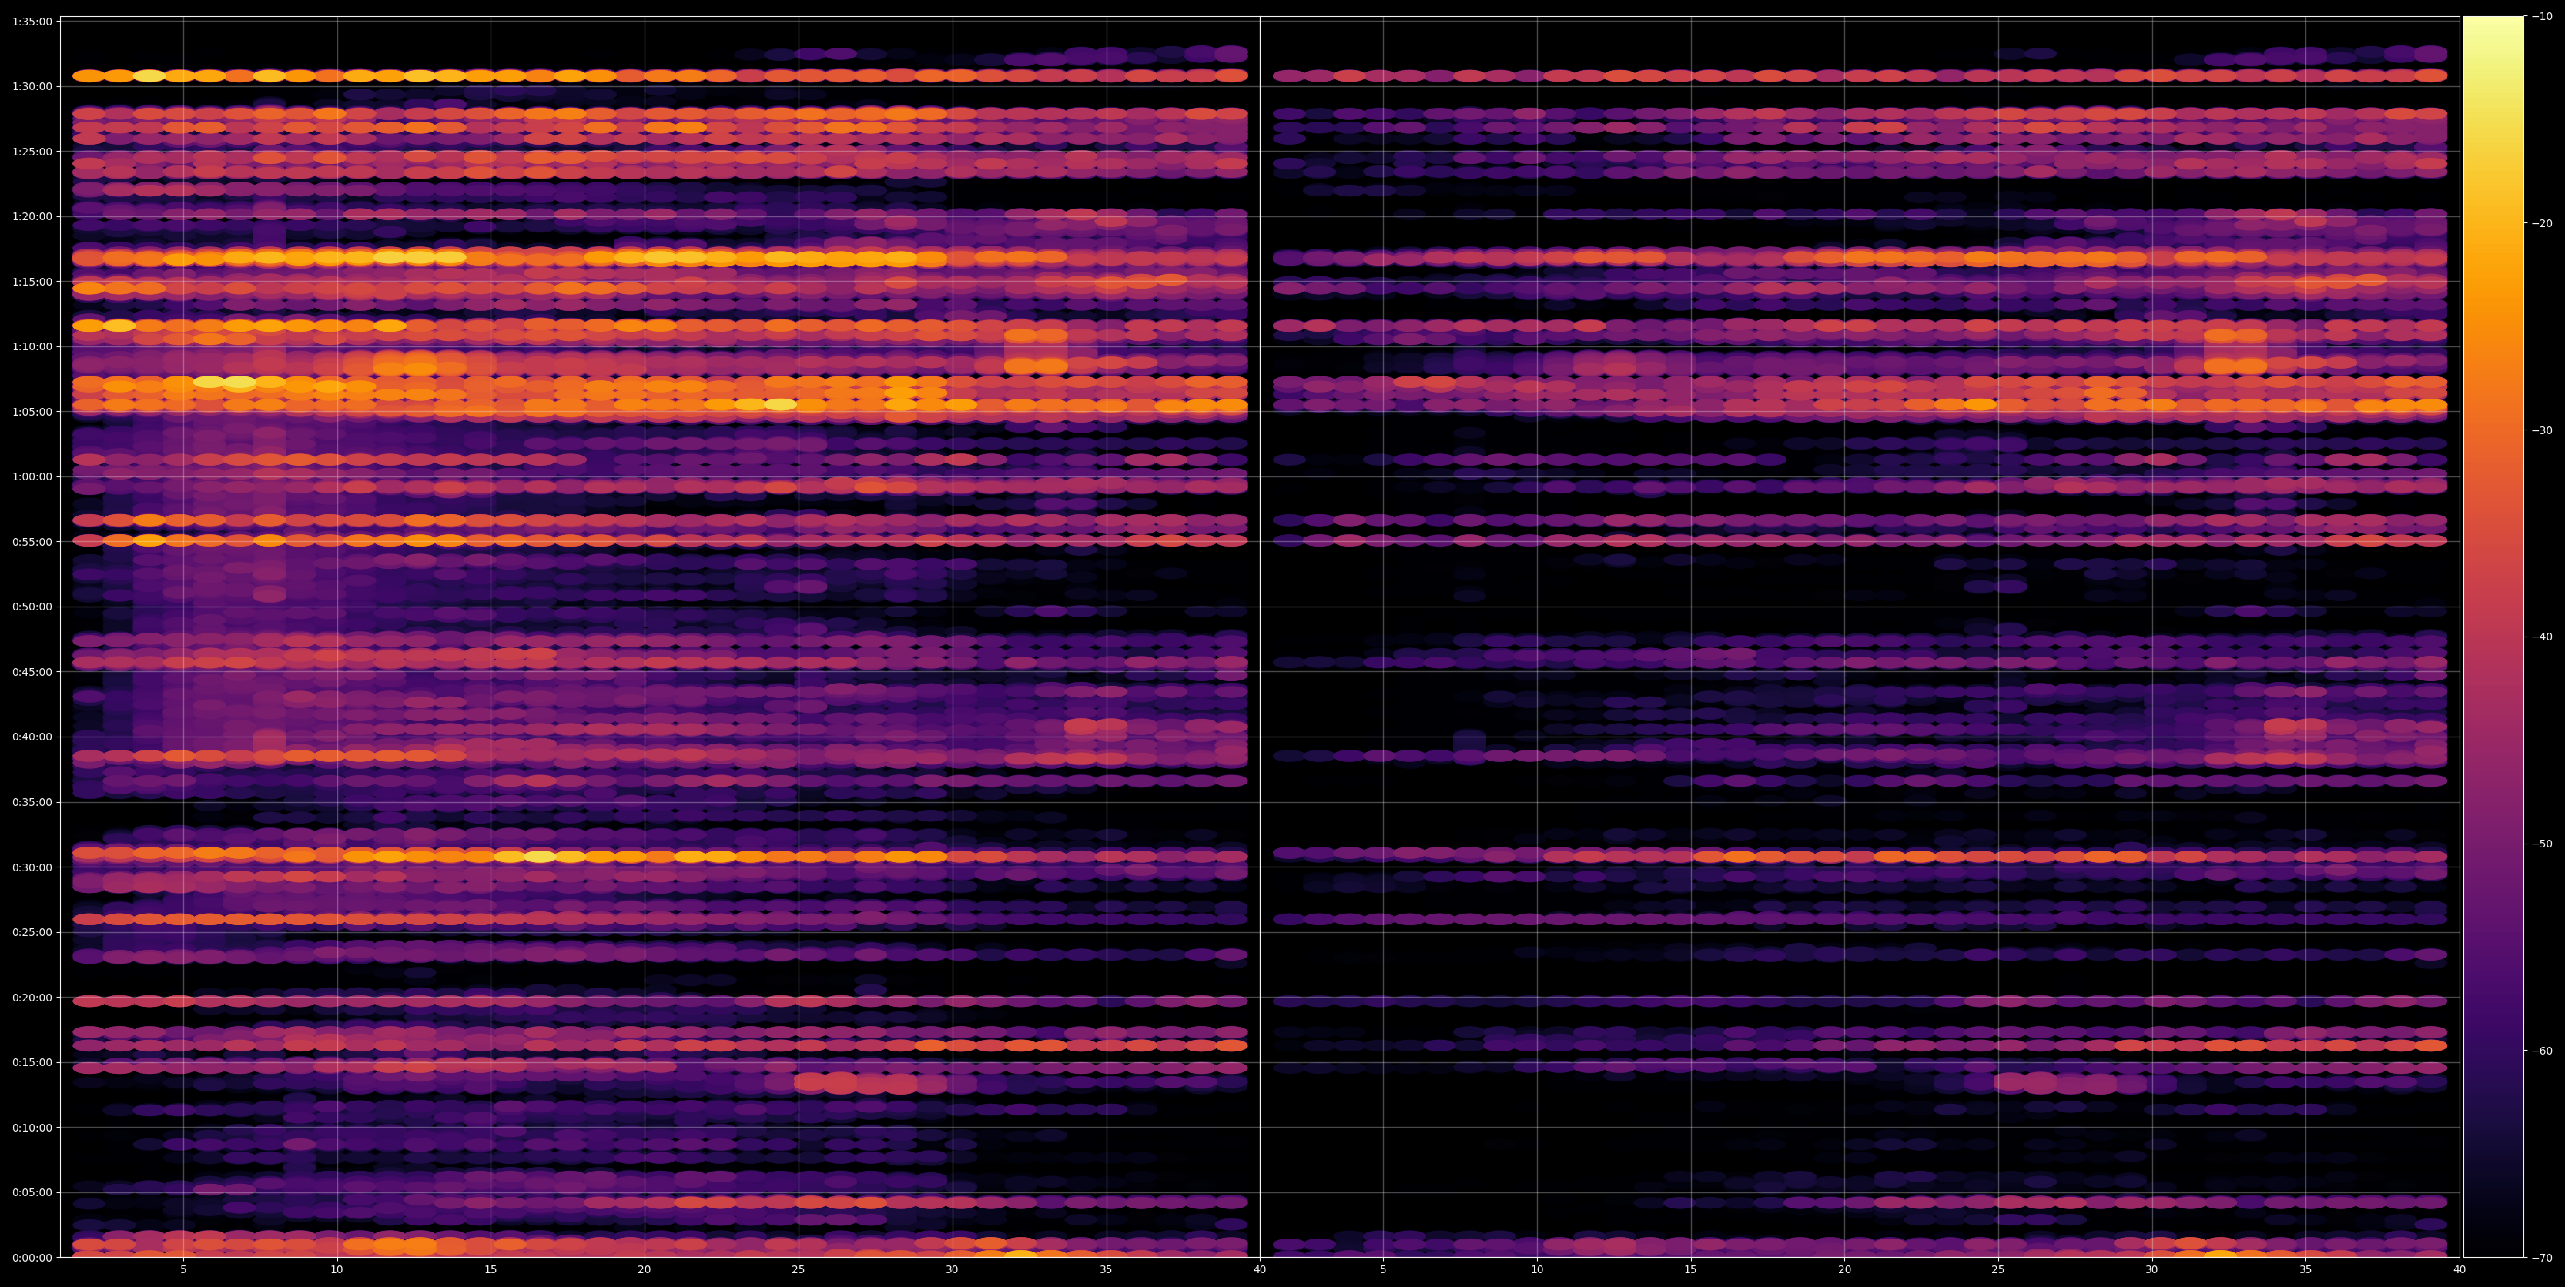Click x-axis tick 25 under the left heatmap
The height and width of the screenshot is (1287, 2565).
coord(799,1270)
